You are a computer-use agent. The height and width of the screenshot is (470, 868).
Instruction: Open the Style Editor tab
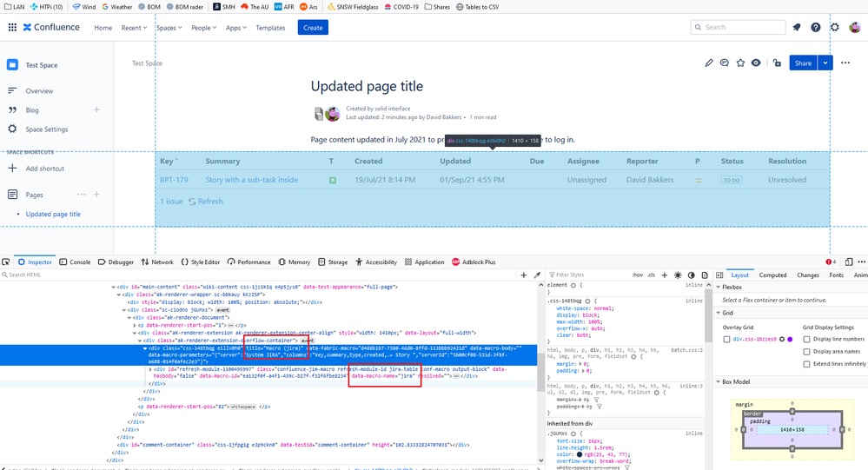(x=201, y=261)
